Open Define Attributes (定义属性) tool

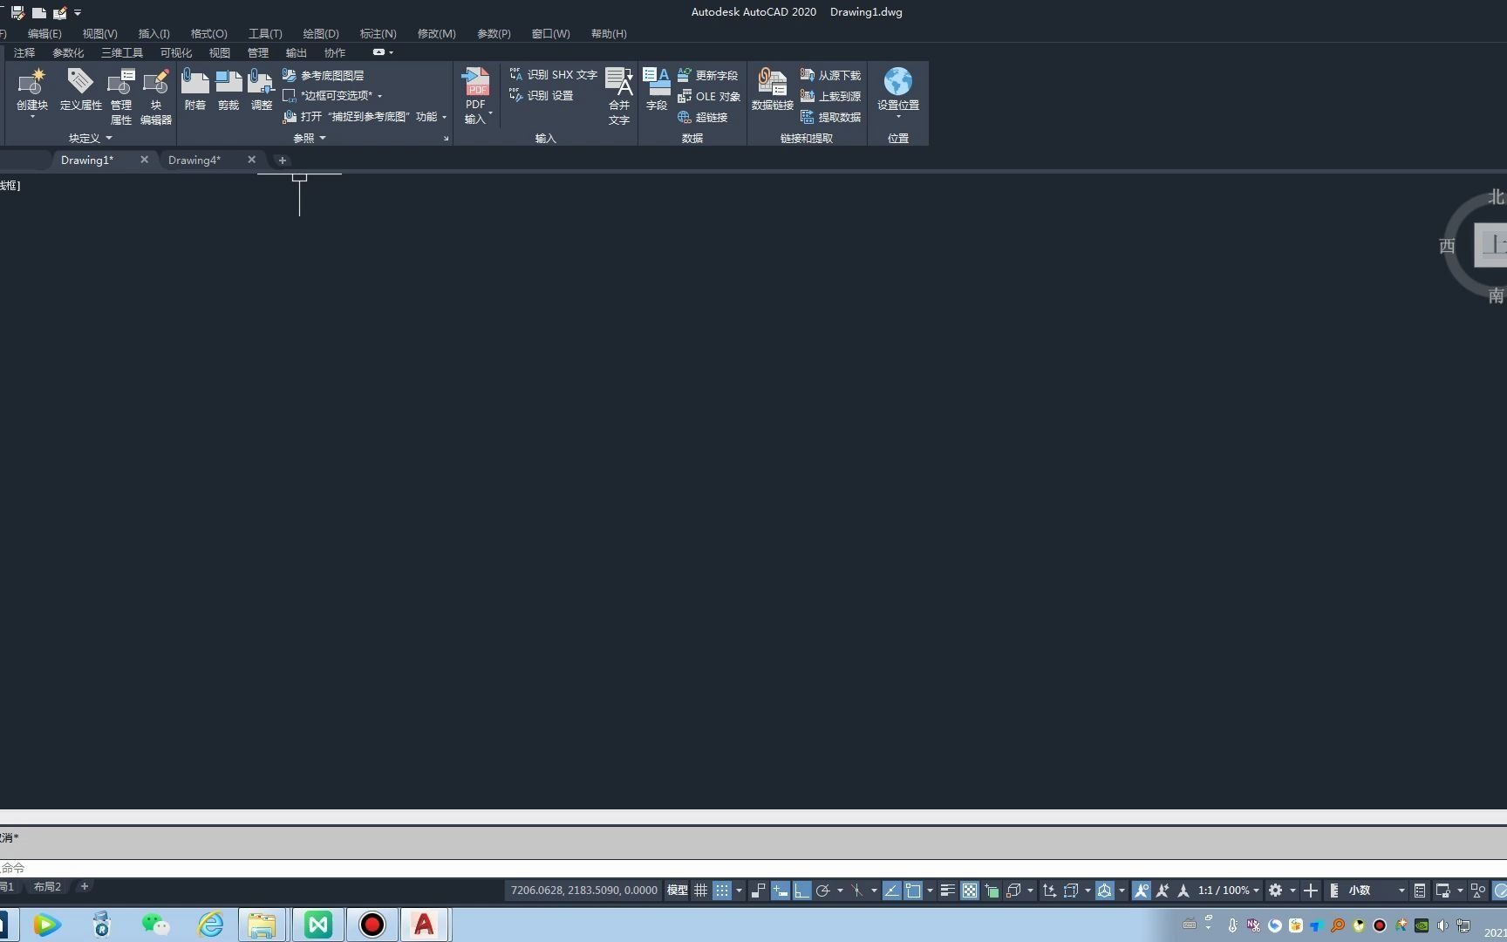pyautogui.click(x=80, y=89)
